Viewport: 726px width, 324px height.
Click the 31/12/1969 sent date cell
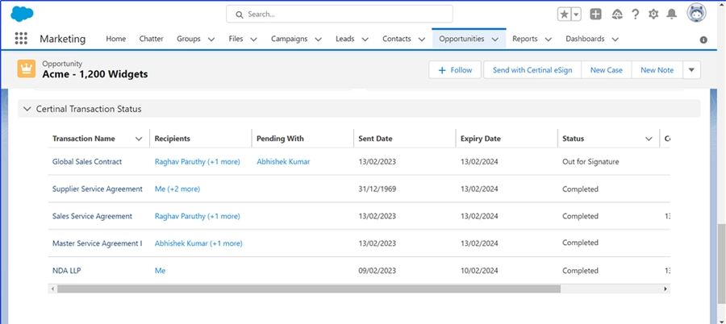coord(378,189)
